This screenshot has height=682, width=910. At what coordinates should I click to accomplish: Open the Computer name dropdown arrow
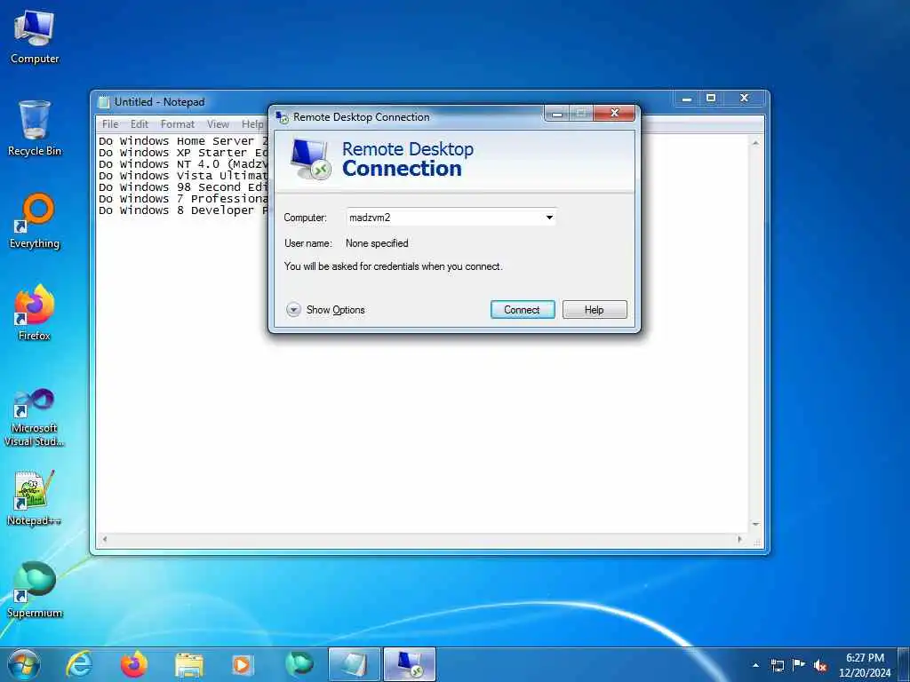(549, 218)
